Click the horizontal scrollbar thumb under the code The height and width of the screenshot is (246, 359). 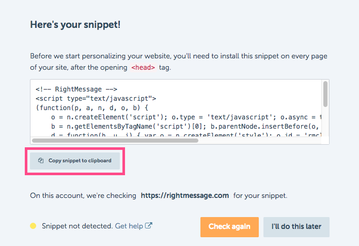115,141
